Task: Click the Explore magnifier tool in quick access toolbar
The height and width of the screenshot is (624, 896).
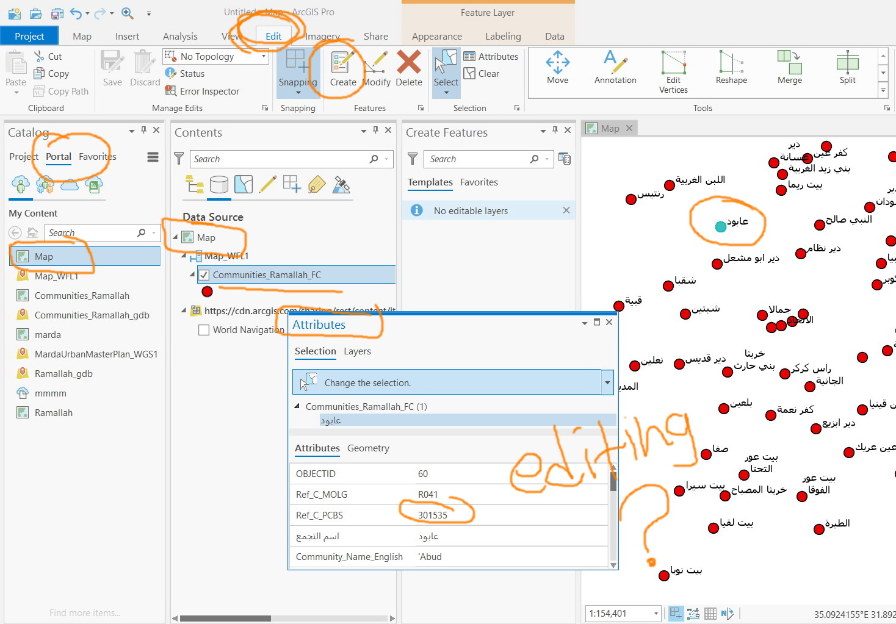Action: (128, 13)
